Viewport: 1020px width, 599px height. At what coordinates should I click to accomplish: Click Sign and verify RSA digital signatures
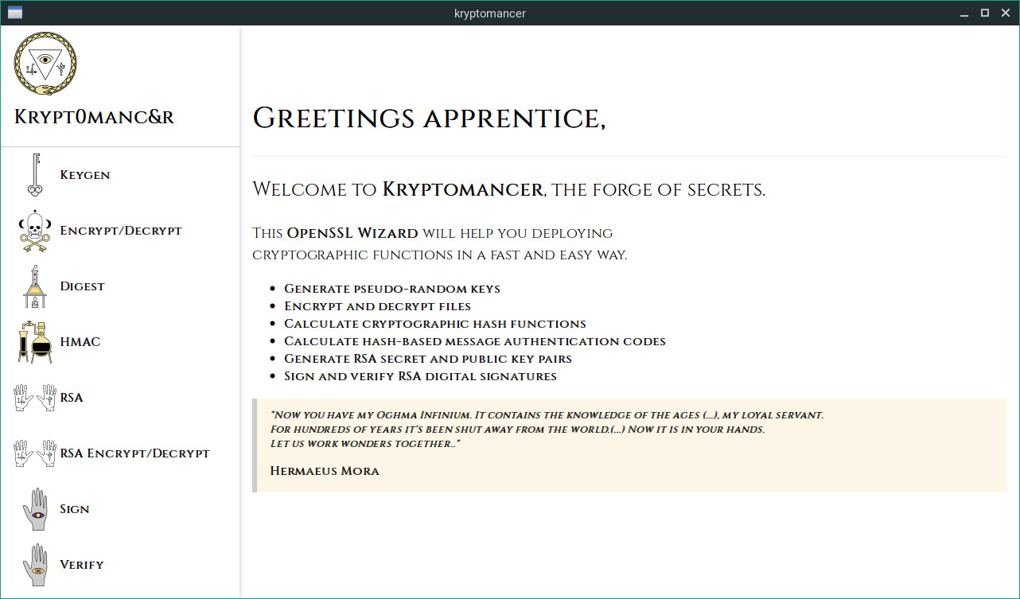[x=420, y=376]
